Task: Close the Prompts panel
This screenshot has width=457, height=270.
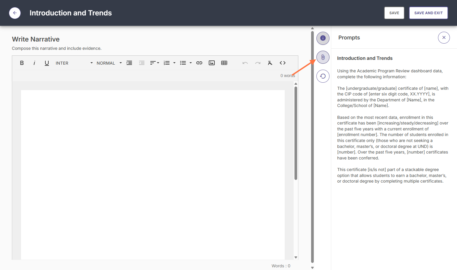Action: click(x=444, y=38)
